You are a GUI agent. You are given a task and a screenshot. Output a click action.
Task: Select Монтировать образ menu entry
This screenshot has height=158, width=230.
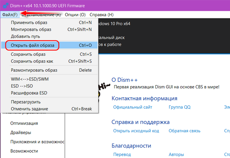(49, 29)
